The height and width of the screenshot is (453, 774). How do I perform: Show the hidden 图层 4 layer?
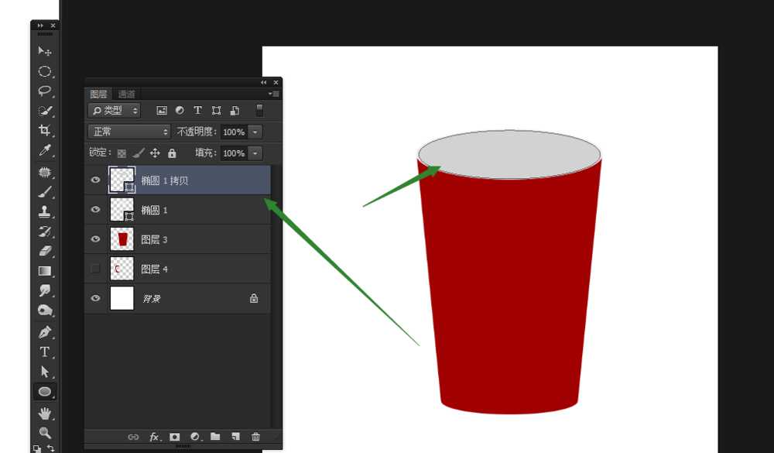(96, 269)
